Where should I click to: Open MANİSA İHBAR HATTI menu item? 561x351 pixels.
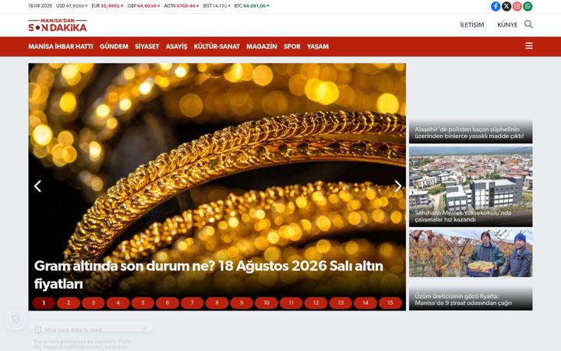point(61,47)
